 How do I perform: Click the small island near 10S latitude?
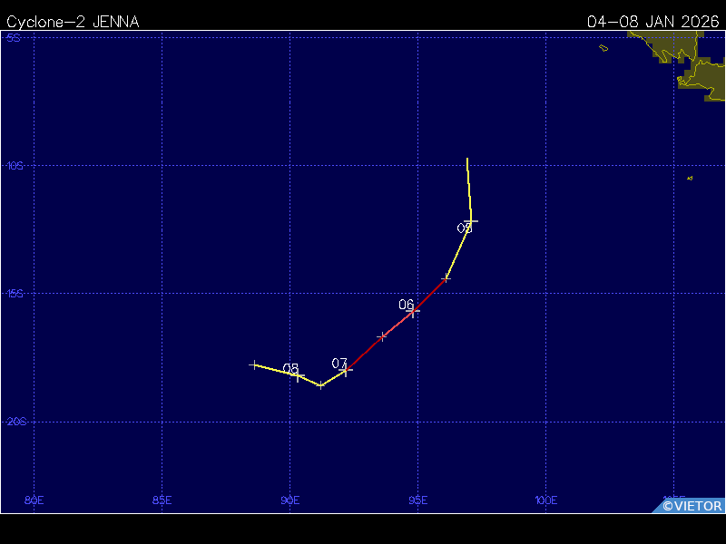click(690, 178)
